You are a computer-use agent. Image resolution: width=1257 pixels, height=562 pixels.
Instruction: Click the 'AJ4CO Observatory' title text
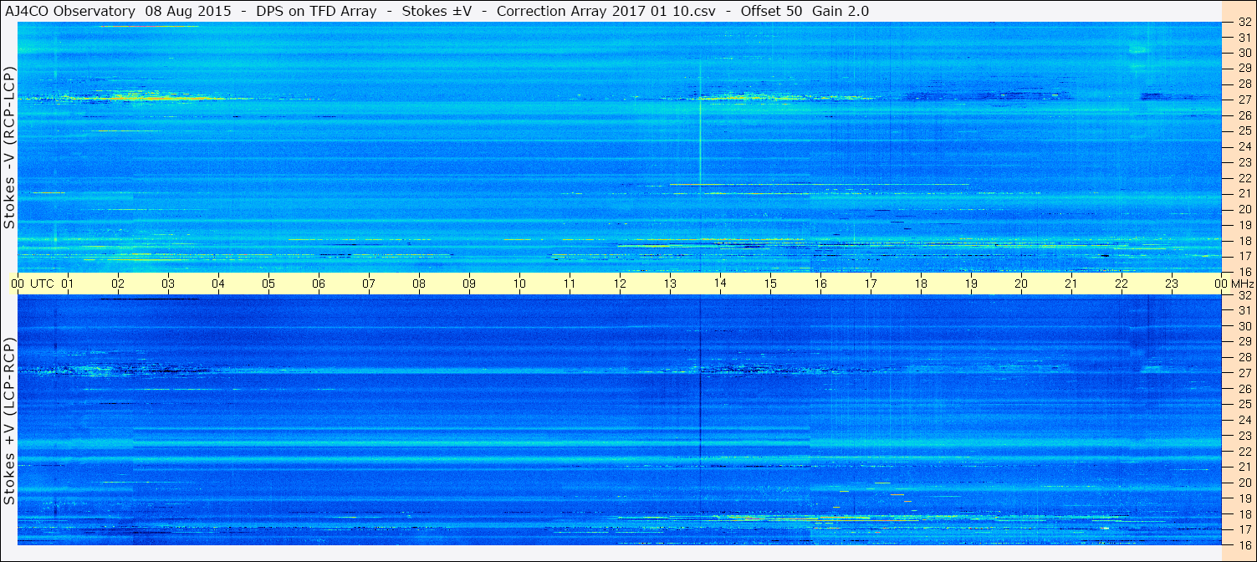[x=69, y=11]
